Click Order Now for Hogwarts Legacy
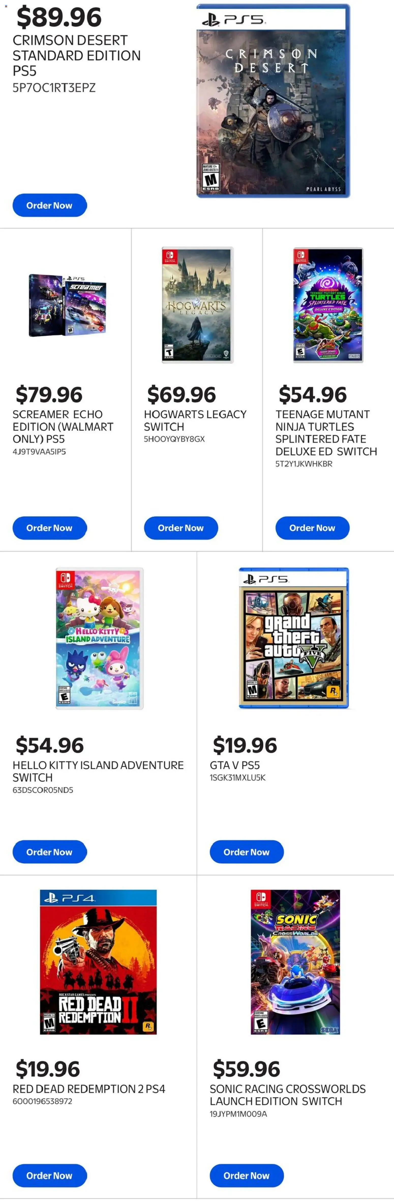 pyautogui.click(x=181, y=528)
